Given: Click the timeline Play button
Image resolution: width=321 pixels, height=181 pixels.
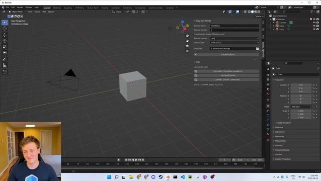Looking at the screenshot, I should [x=136, y=160].
